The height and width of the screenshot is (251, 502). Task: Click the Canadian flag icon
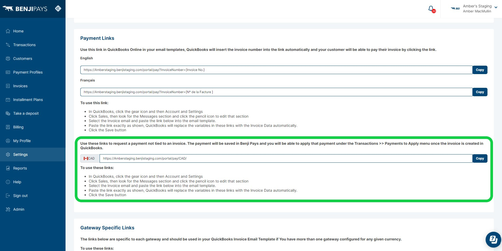click(x=86, y=158)
